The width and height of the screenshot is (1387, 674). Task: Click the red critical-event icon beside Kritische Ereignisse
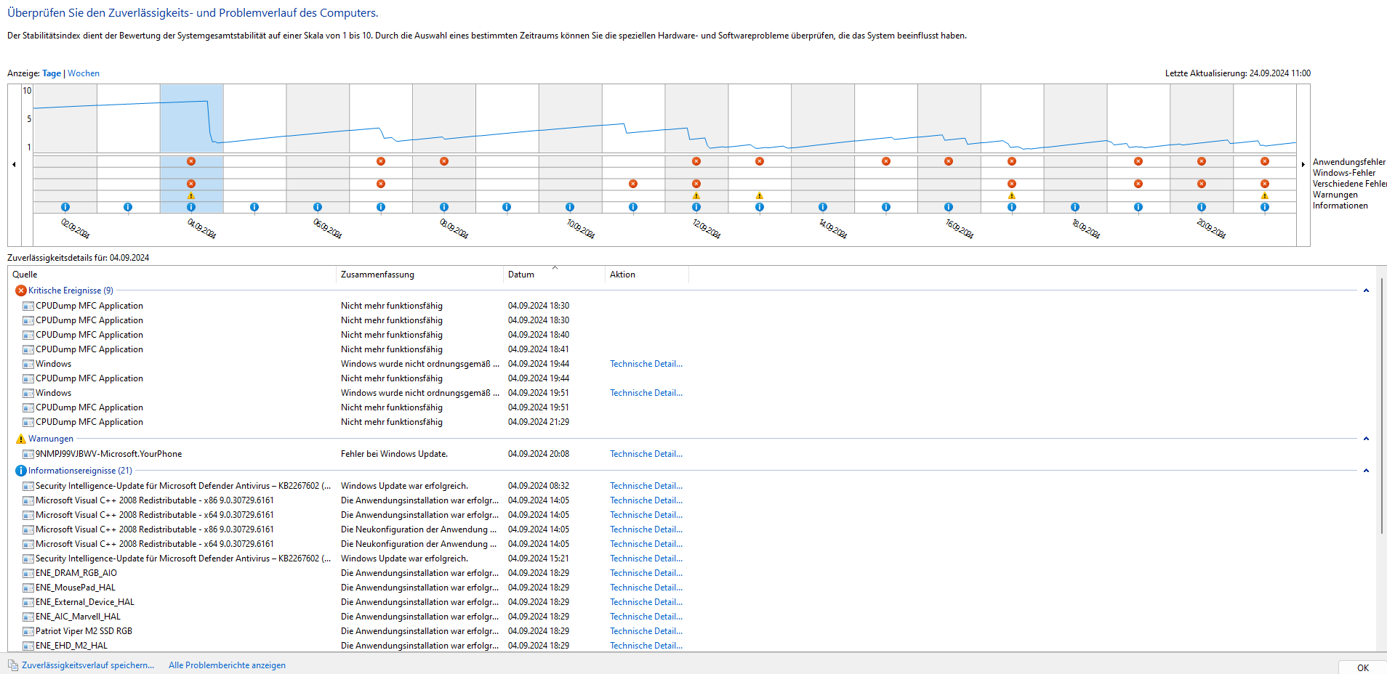coord(20,291)
